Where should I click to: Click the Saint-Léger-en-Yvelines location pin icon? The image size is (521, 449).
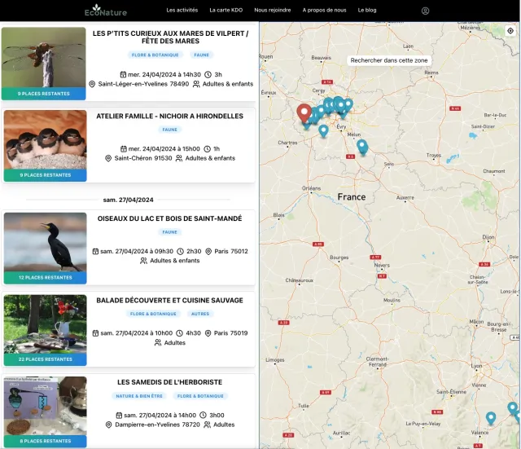click(x=92, y=84)
